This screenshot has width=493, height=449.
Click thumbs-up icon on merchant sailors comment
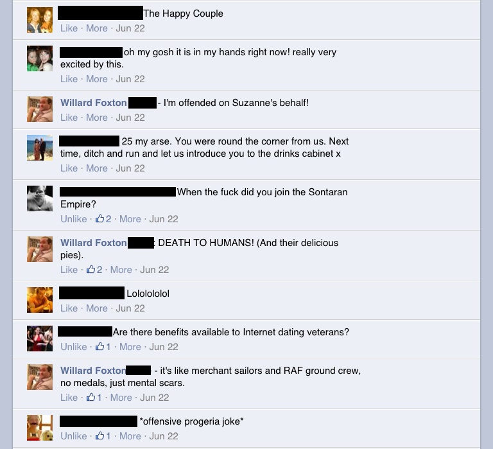(91, 397)
